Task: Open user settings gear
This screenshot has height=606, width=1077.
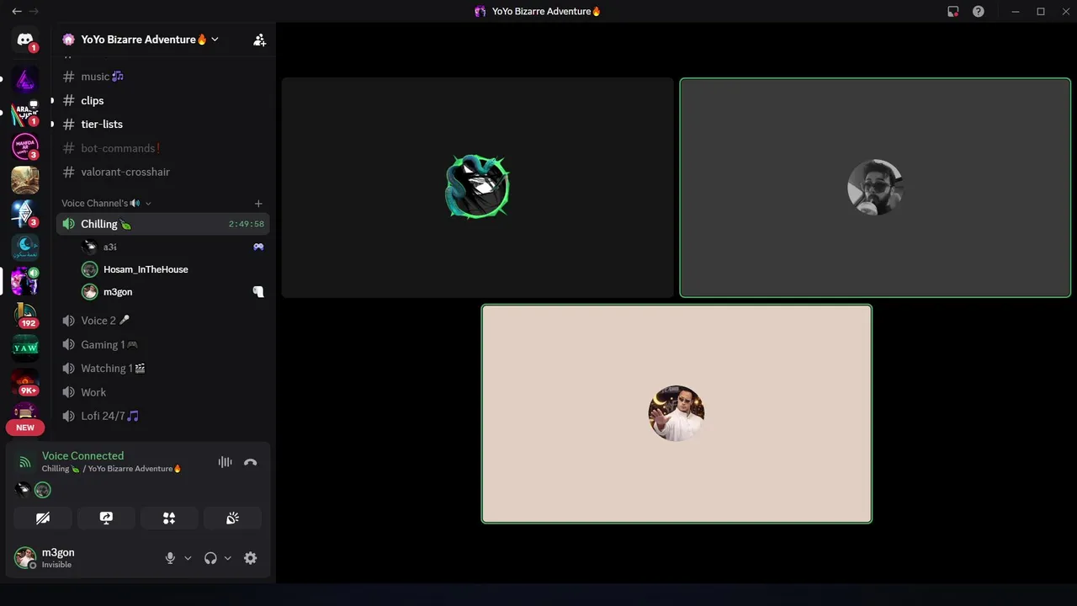Action: point(250,558)
